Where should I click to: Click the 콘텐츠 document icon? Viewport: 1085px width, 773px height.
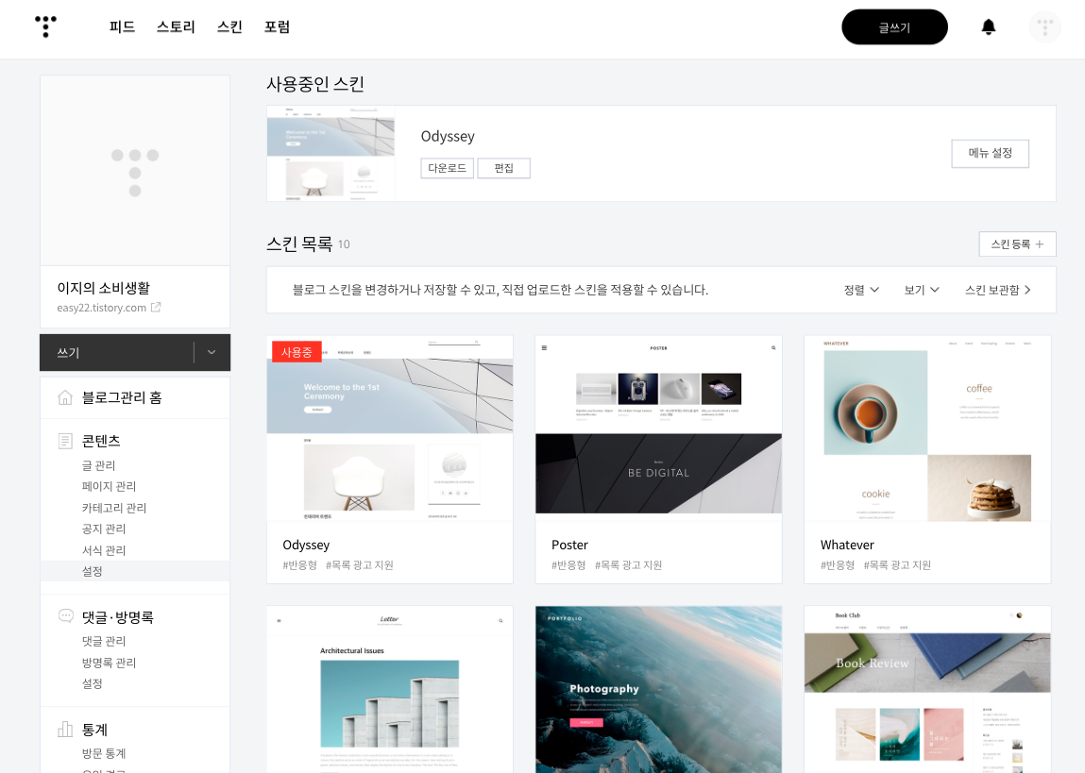(65, 441)
